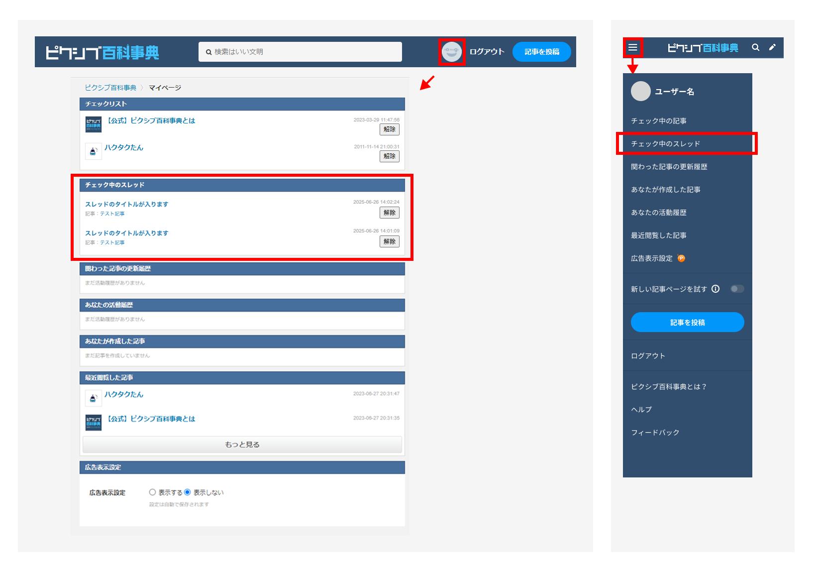This screenshot has width=817, height=575.
Task: Click the pencil edit icon in mobile header
Action: tap(772, 47)
